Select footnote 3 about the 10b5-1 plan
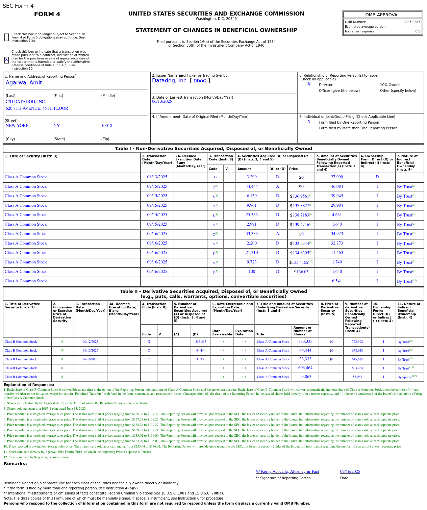Image resolution: width=427 pixels, height=510 pixels. point(45,409)
